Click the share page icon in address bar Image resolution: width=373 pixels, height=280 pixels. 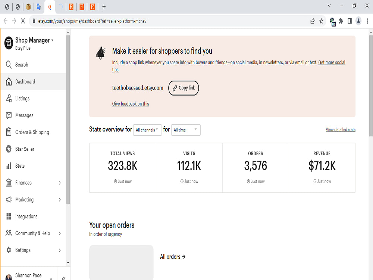point(313,21)
